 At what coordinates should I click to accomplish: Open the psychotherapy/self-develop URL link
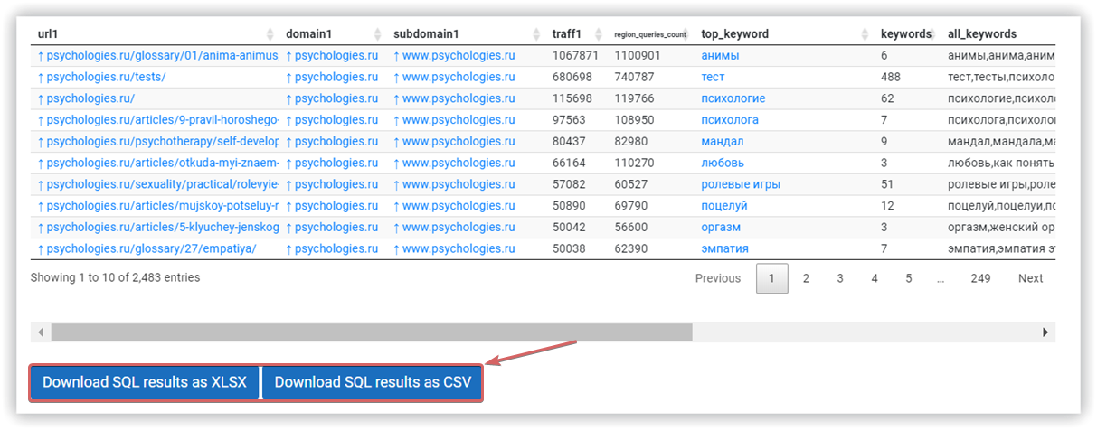pos(157,141)
